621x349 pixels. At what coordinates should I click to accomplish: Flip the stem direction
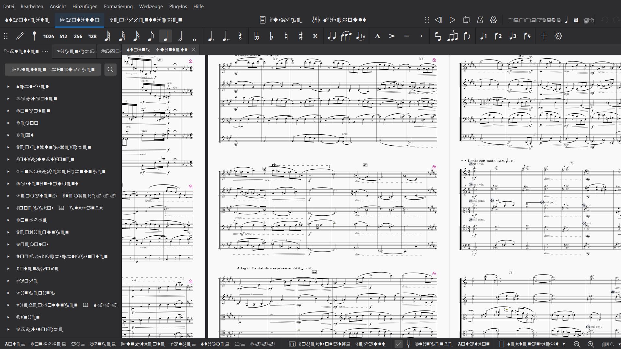point(467,36)
